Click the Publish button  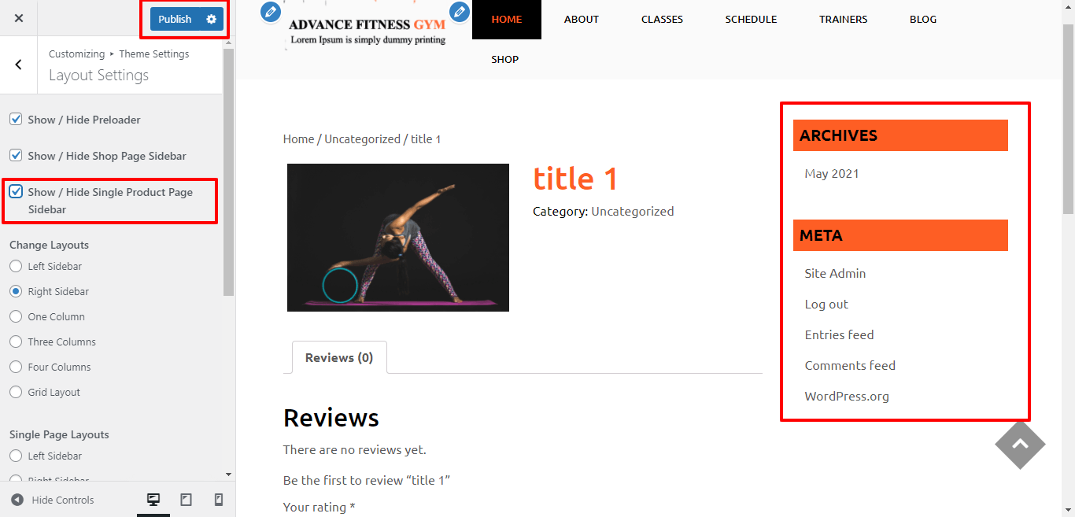click(x=175, y=19)
